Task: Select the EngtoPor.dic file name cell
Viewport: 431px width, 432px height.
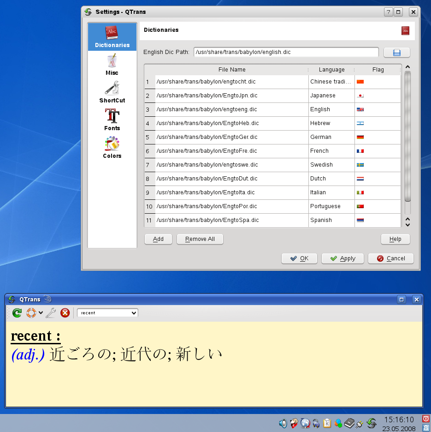Action: [232, 206]
